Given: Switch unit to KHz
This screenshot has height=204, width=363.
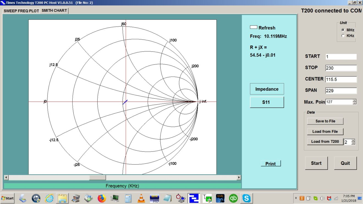Looking at the screenshot, I should point(343,35).
